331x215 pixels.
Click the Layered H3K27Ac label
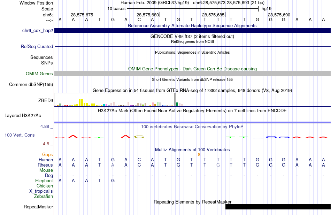(23, 116)
